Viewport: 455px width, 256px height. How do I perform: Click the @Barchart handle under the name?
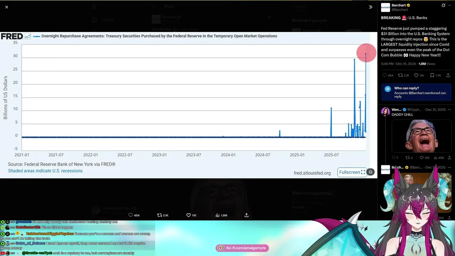[x=400, y=10]
